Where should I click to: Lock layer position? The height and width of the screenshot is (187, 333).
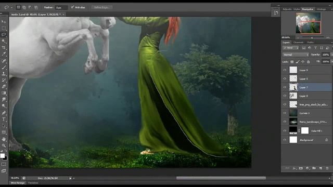(x=303, y=62)
